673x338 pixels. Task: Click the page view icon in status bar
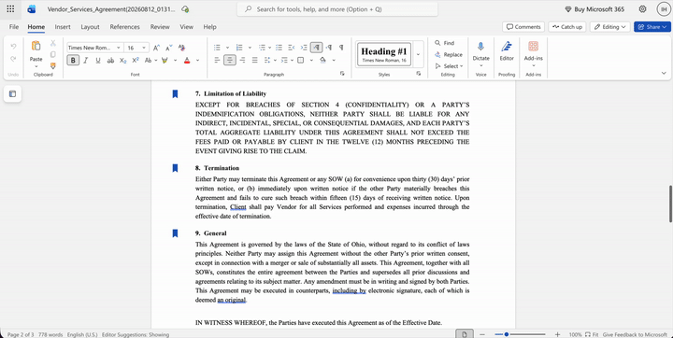click(465, 334)
